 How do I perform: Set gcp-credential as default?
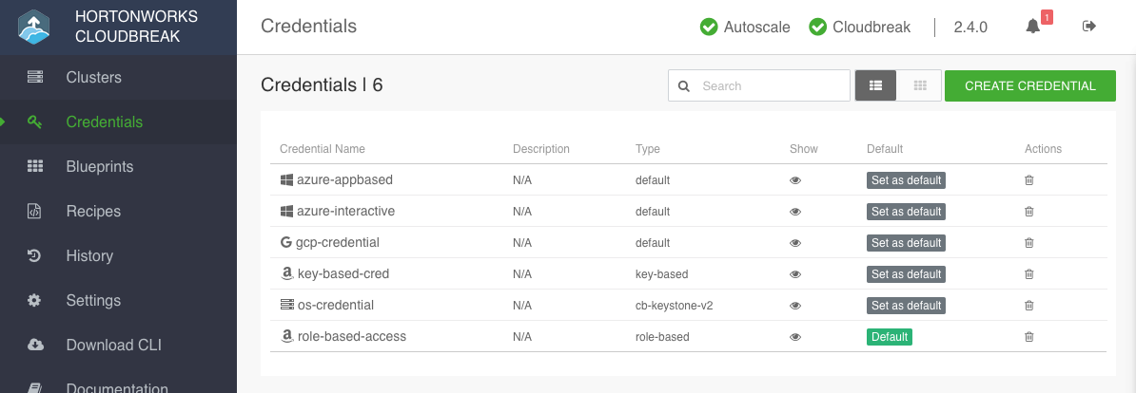(x=907, y=243)
